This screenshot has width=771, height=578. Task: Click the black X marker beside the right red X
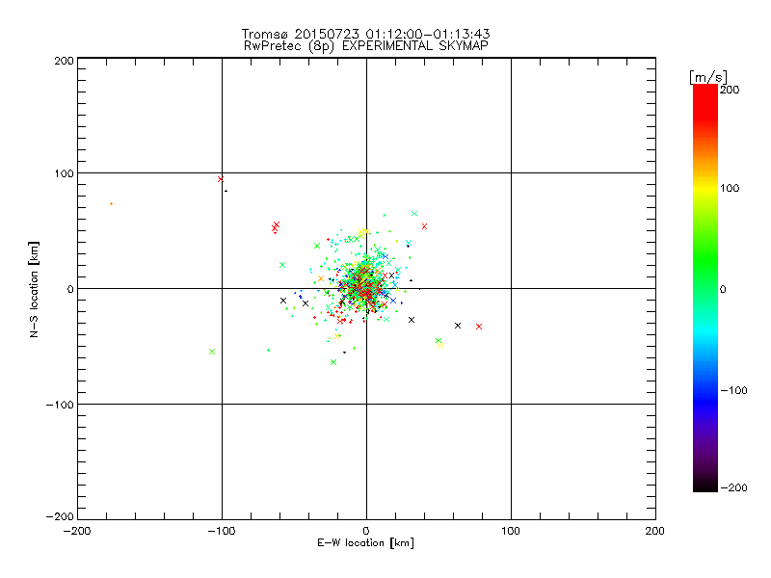(x=458, y=326)
